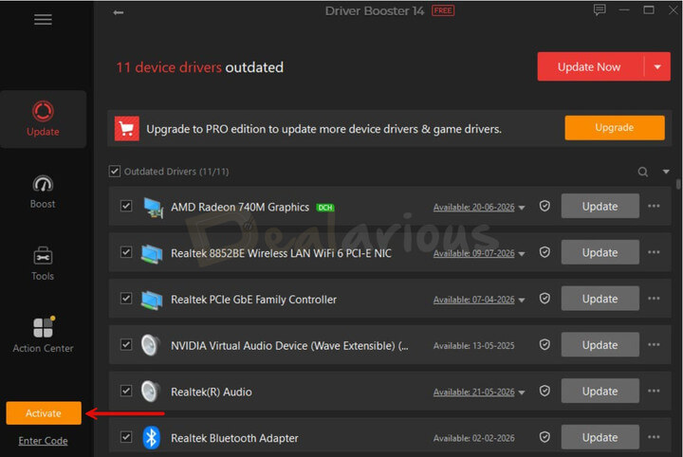The image size is (683, 457).
Task: Click the Activate button
Action: [44, 412]
